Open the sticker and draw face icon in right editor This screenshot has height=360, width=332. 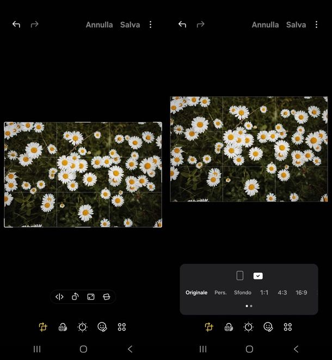(268, 327)
